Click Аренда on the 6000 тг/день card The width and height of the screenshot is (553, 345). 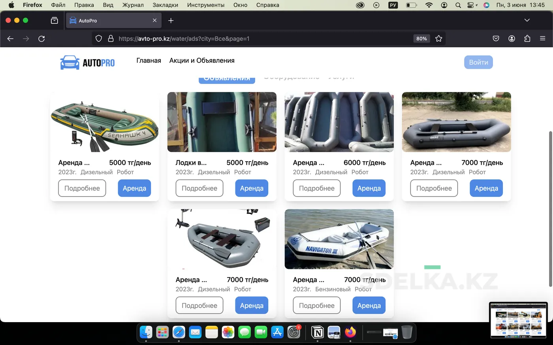click(369, 188)
